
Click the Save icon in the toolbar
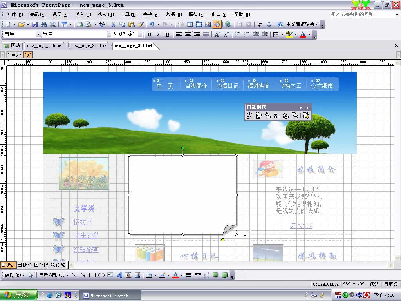click(35, 24)
